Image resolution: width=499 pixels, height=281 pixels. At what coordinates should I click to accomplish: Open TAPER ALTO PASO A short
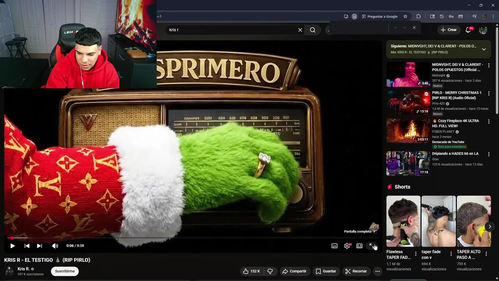tap(474, 221)
